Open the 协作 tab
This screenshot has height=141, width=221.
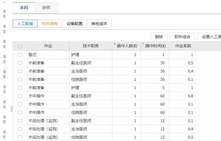47,8
